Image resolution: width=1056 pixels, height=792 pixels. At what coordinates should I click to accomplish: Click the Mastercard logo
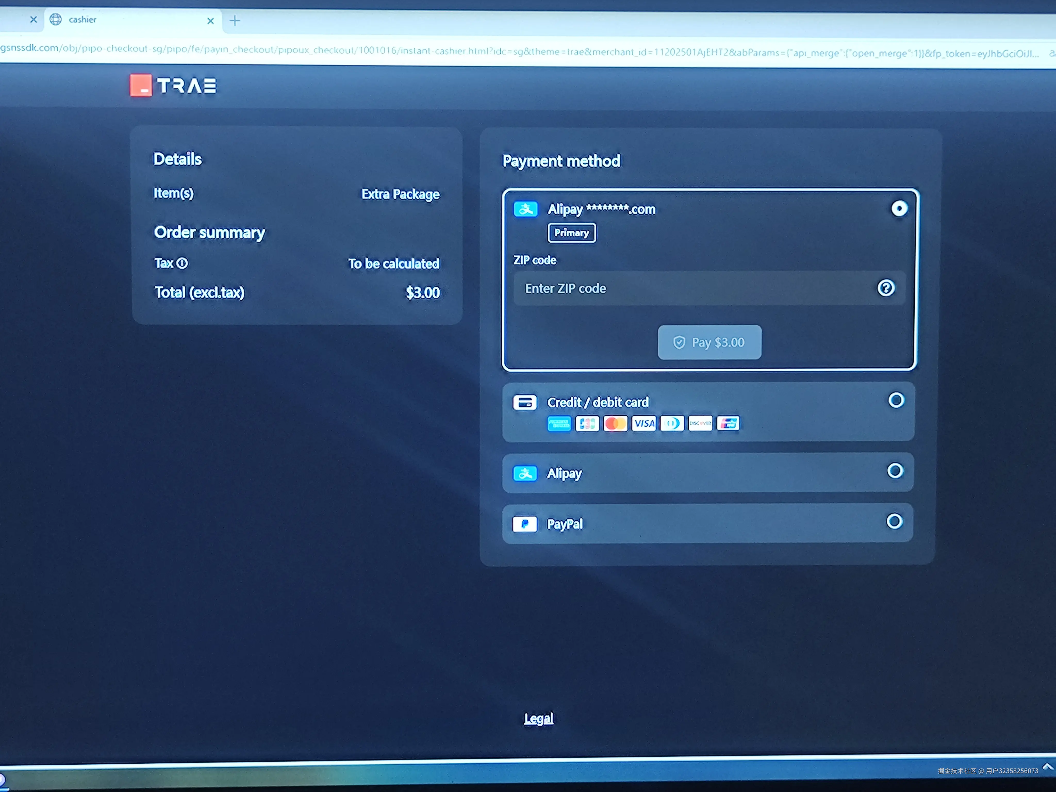pos(615,423)
